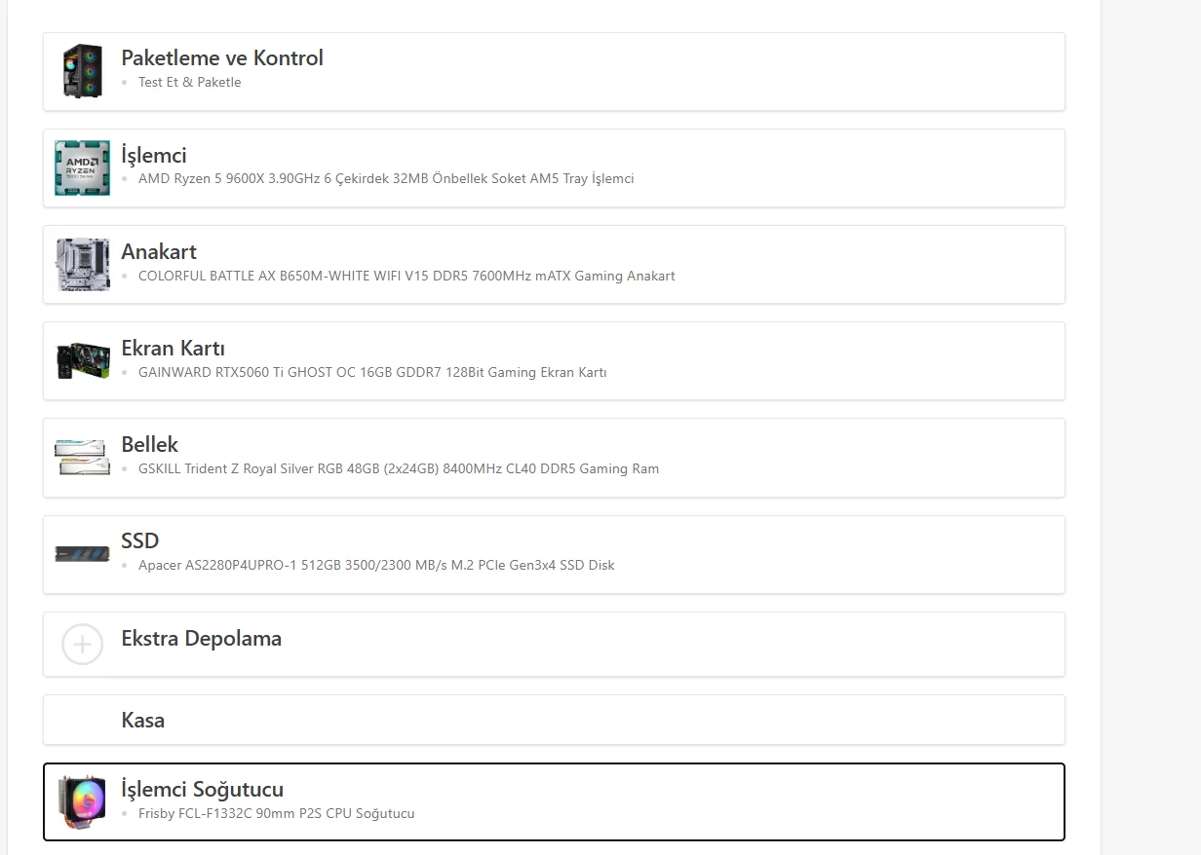Expand the Bellek component row
The width and height of the screenshot is (1201, 855).
click(150, 444)
